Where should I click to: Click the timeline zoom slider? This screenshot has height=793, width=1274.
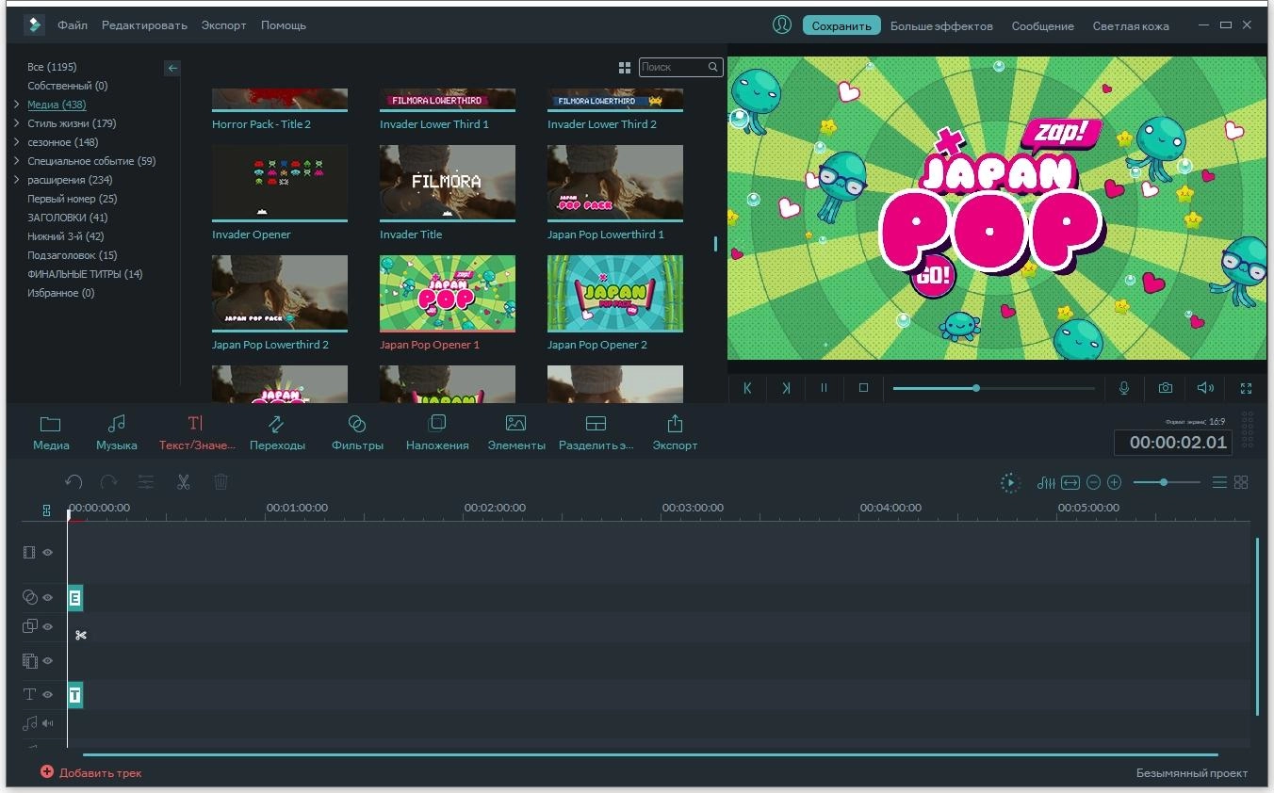(x=1167, y=482)
